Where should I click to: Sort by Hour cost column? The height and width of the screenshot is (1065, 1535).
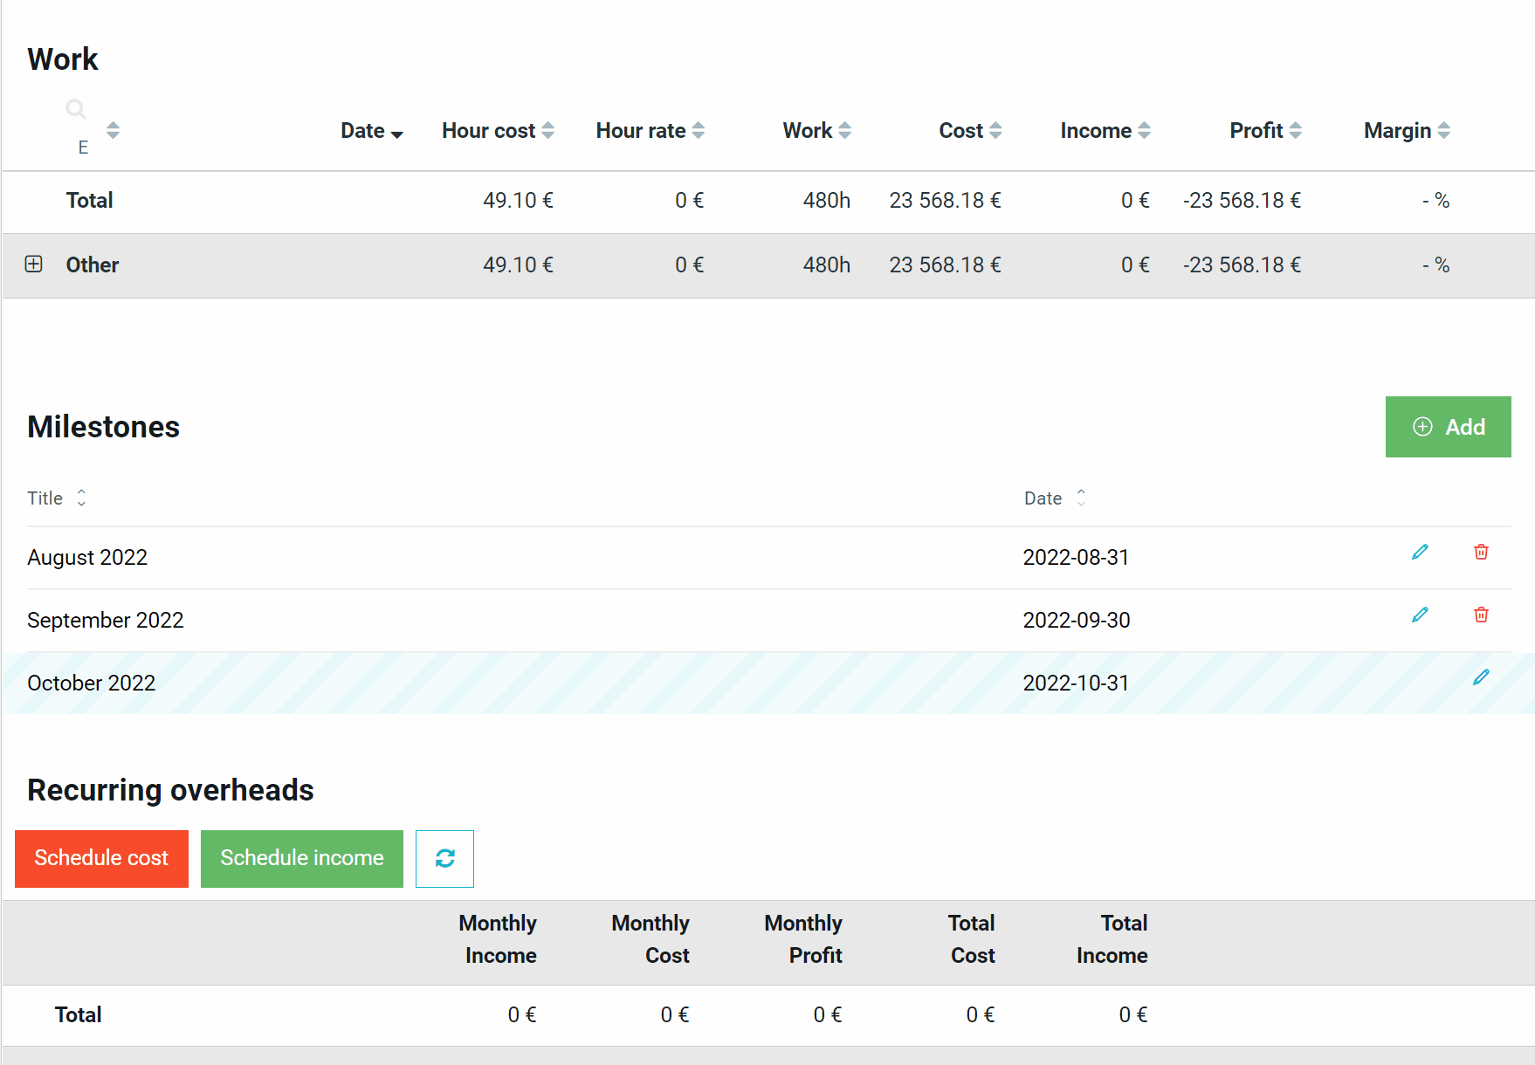pos(498,131)
